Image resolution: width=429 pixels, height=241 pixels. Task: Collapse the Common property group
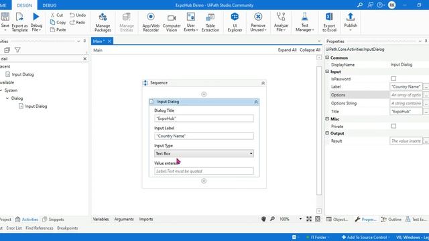(327, 58)
